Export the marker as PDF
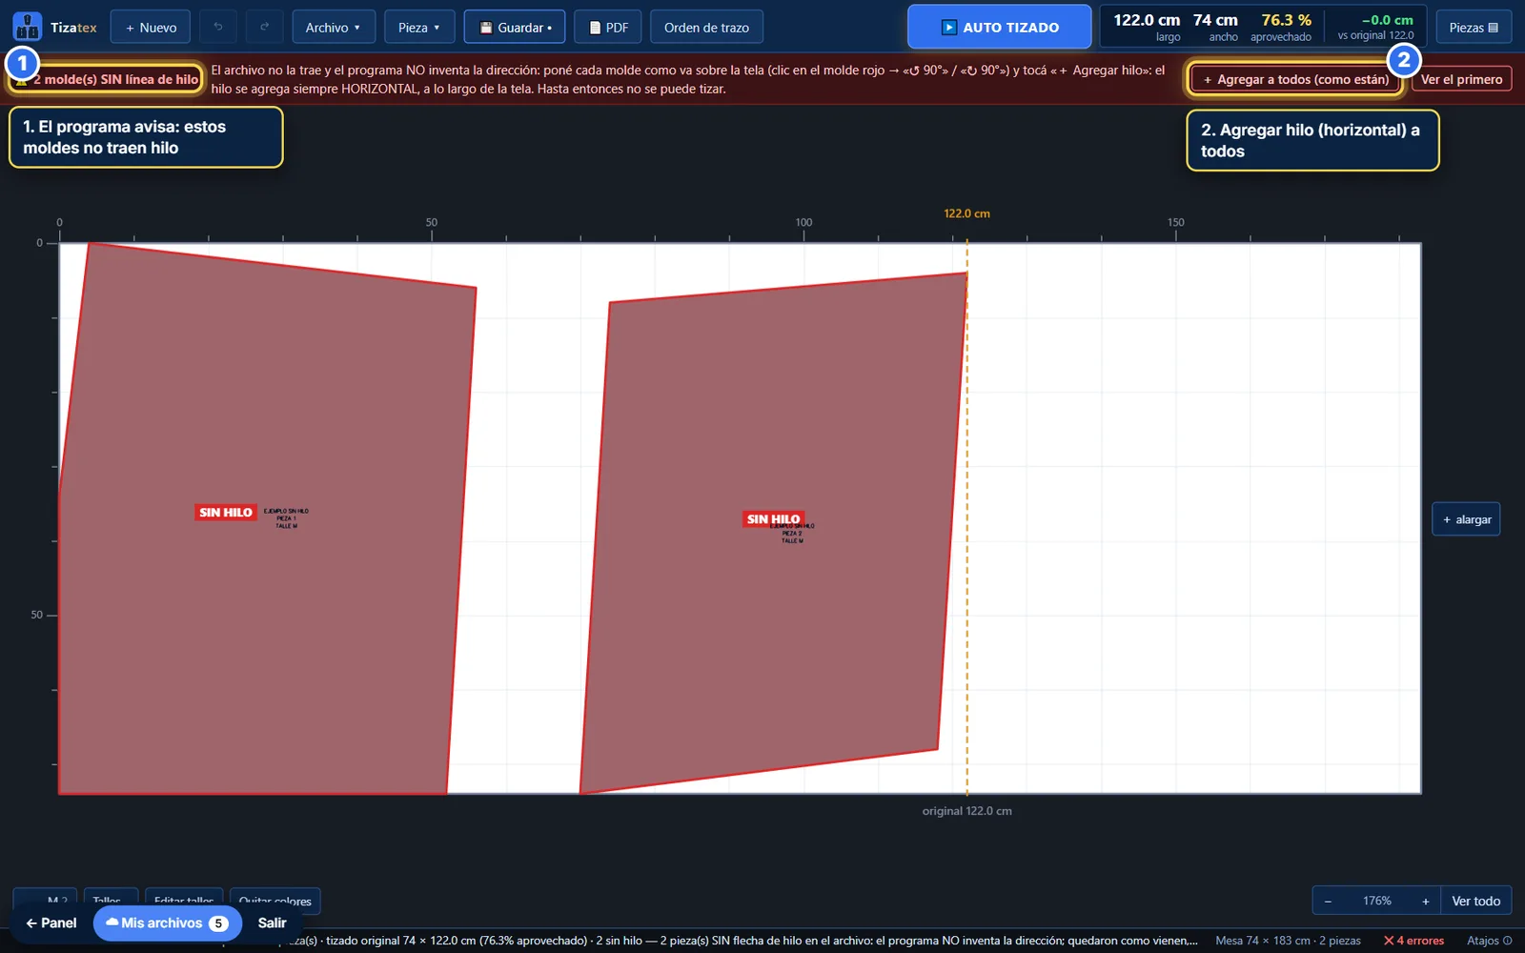 (x=608, y=27)
